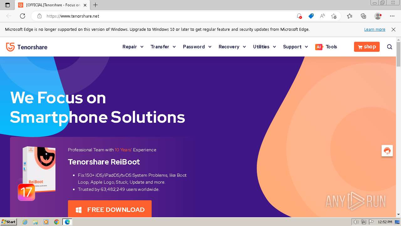View site information lock icon
This screenshot has width=401, height=226.
point(39,16)
